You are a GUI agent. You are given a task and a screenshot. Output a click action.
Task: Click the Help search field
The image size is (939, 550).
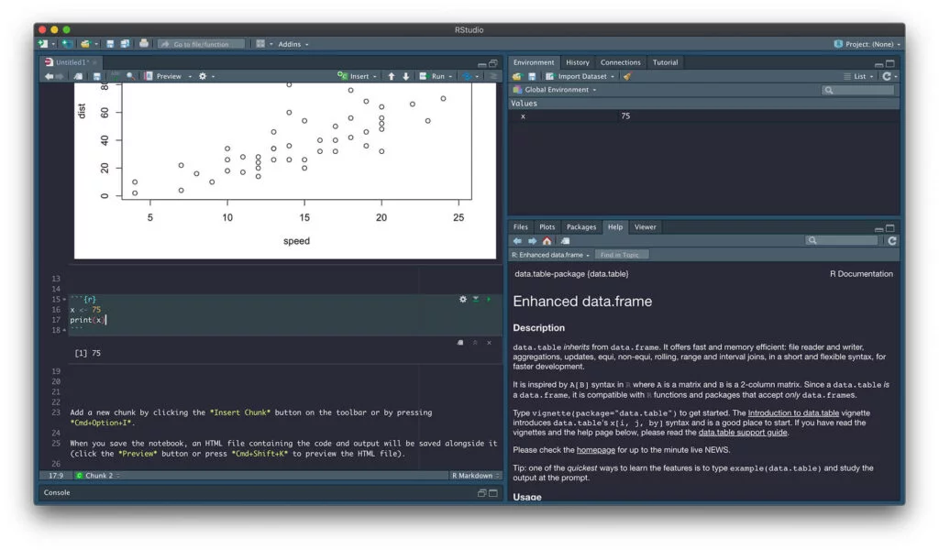click(x=842, y=240)
